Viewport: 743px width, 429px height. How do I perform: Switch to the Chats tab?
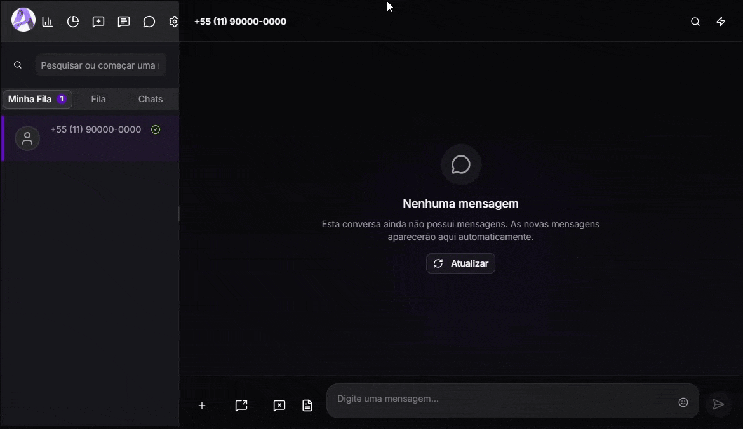(151, 99)
